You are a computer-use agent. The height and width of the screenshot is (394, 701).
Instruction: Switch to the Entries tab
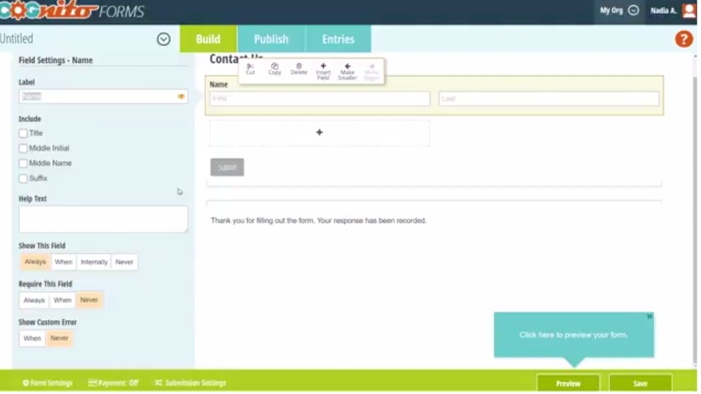338,40
